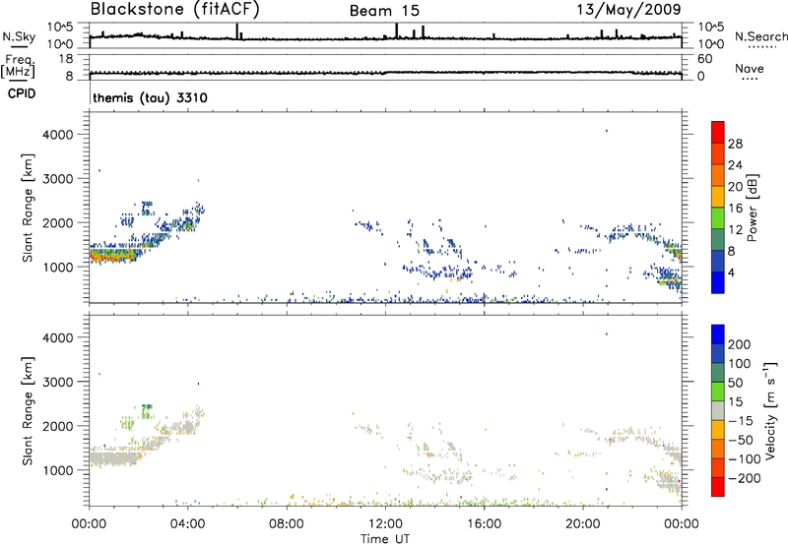
Task: Pick the red above-28 dB Power colorbar segment
Action: pos(718,132)
